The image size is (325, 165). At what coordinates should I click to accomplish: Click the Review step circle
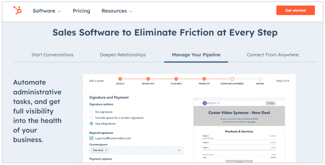260,79
